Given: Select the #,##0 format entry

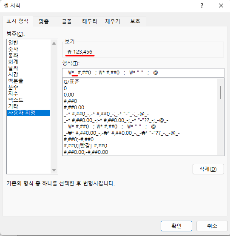Looking at the screenshot, I should (x=140, y=101).
